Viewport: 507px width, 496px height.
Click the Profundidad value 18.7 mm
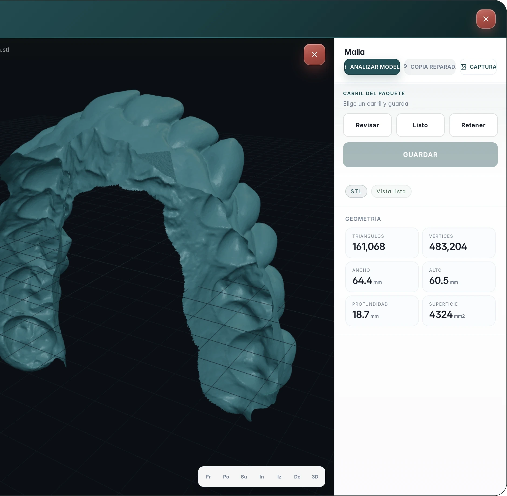coord(365,314)
